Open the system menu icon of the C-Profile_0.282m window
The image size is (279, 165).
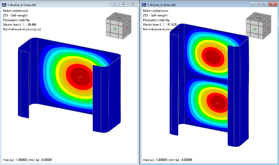[x=144, y=5]
